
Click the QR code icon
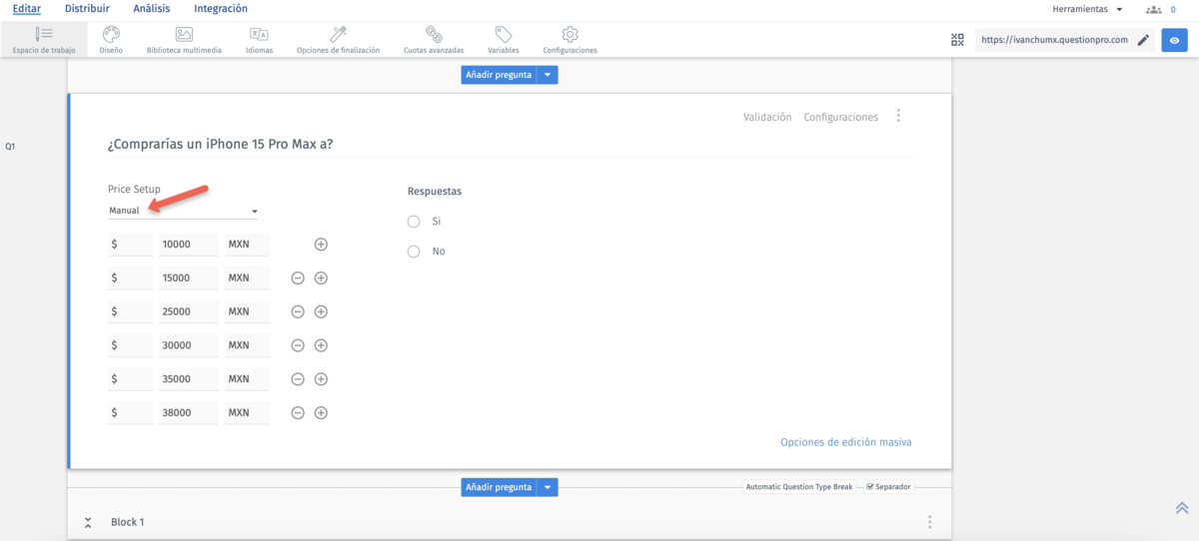958,40
